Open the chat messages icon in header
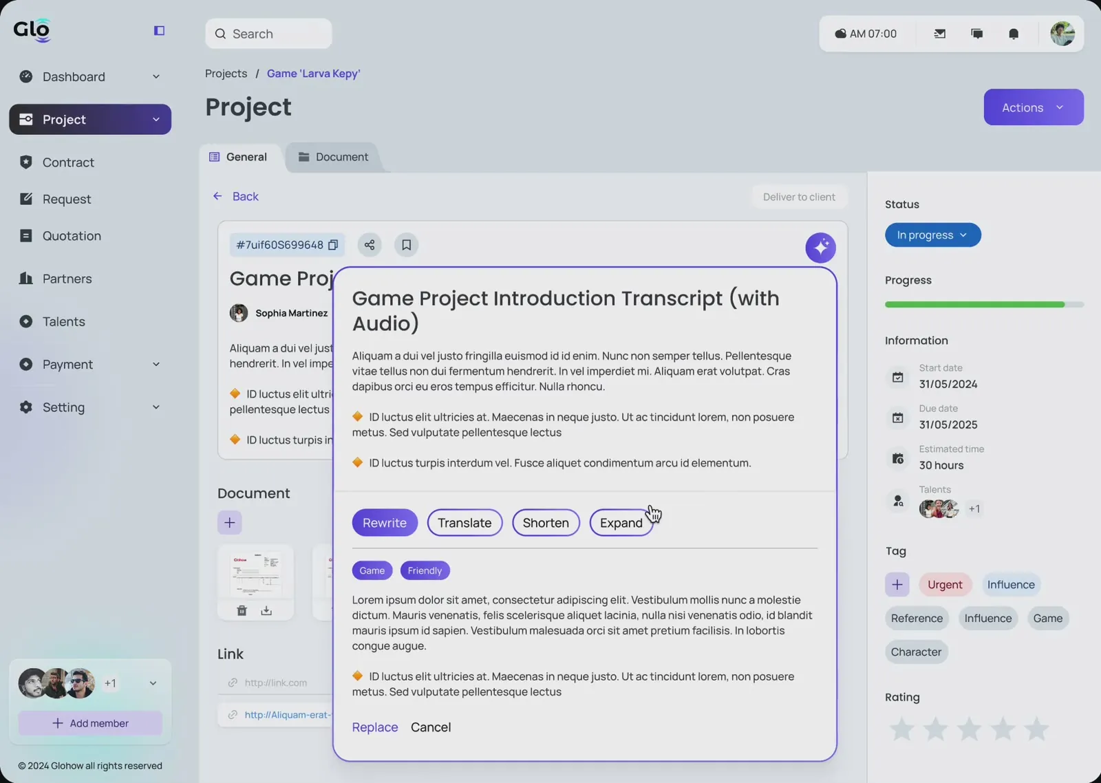The width and height of the screenshot is (1101, 783). pos(976,34)
